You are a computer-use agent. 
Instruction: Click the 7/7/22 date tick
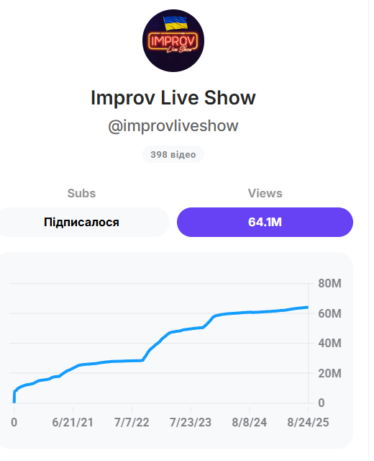pyautogui.click(x=132, y=423)
